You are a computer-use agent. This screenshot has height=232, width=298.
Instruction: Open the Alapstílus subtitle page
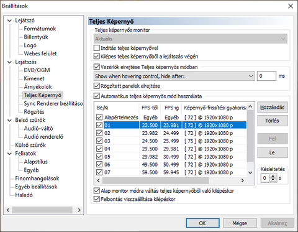coord(35,162)
